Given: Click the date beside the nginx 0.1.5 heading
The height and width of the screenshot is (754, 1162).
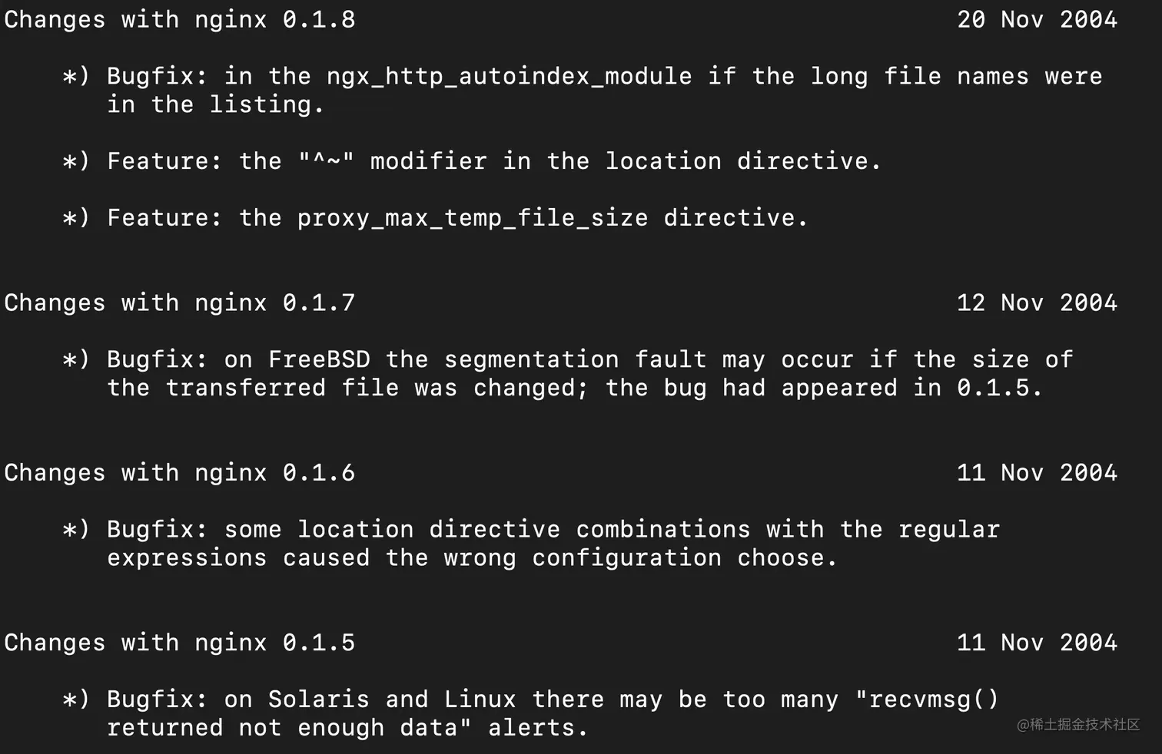Looking at the screenshot, I should click(1037, 642).
